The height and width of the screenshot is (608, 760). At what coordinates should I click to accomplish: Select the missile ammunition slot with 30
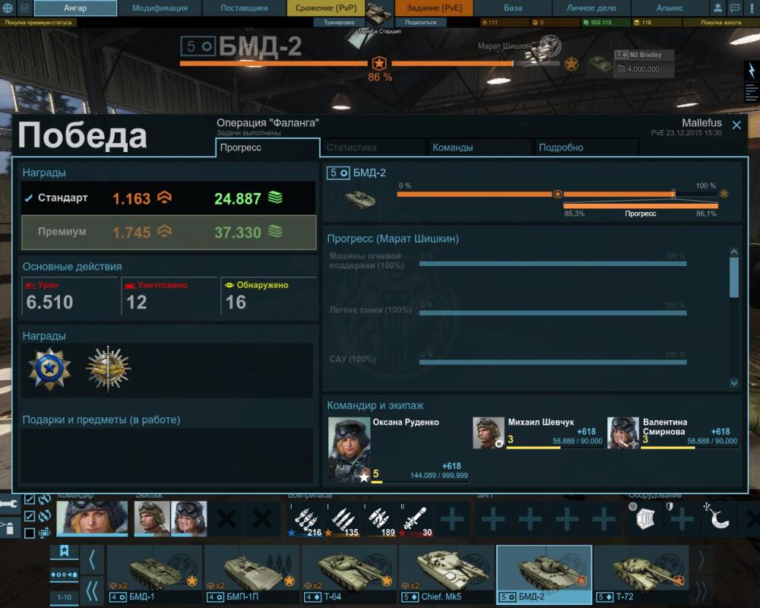tap(416, 521)
